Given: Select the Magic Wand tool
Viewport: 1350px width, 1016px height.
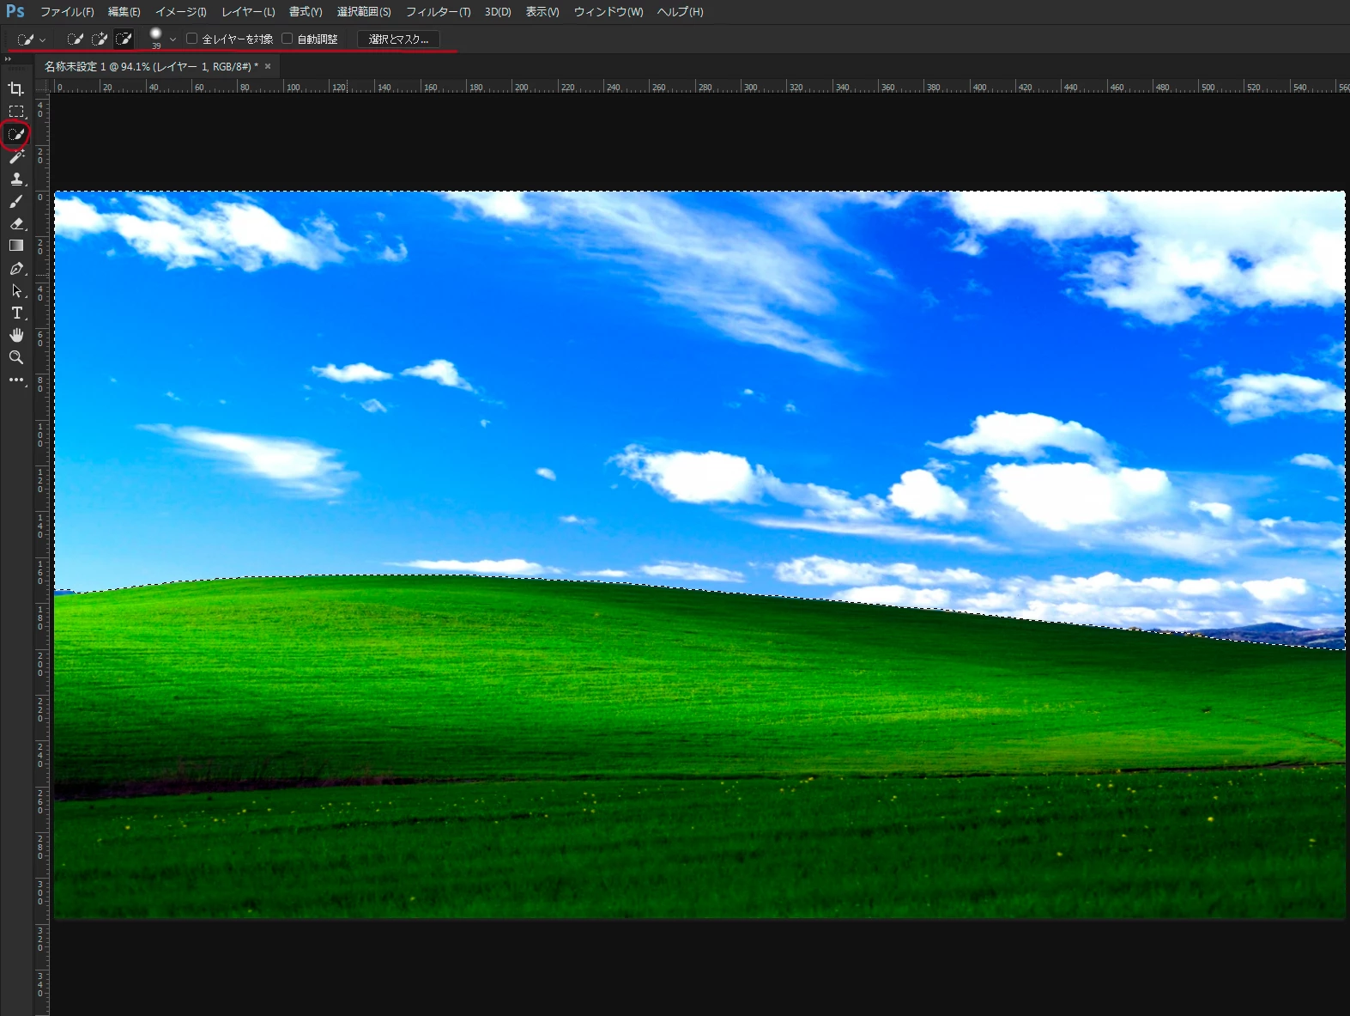Looking at the screenshot, I should pyautogui.click(x=16, y=156).
